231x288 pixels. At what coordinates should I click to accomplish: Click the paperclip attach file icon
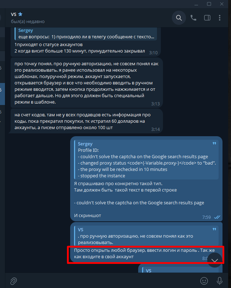coord(13,281)
